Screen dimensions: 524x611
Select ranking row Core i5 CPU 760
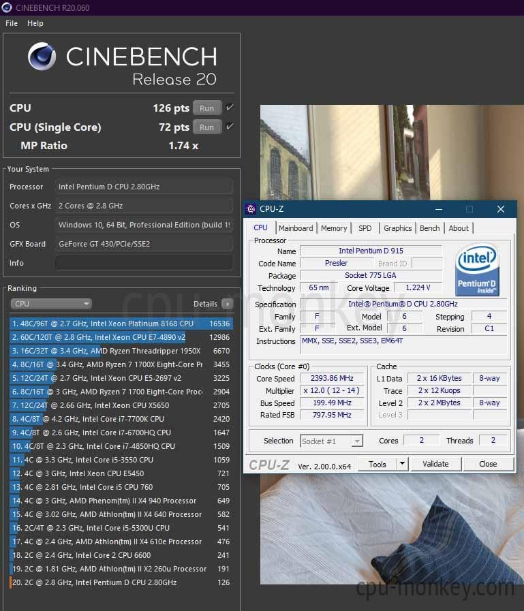click(121, 487)
